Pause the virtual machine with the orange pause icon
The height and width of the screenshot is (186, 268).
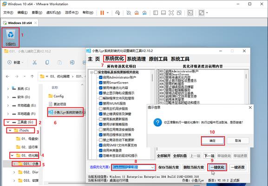tap(102, 13)
